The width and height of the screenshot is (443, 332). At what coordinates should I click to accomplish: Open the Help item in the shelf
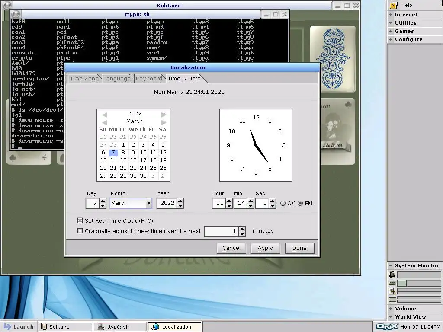coord(415,5)
